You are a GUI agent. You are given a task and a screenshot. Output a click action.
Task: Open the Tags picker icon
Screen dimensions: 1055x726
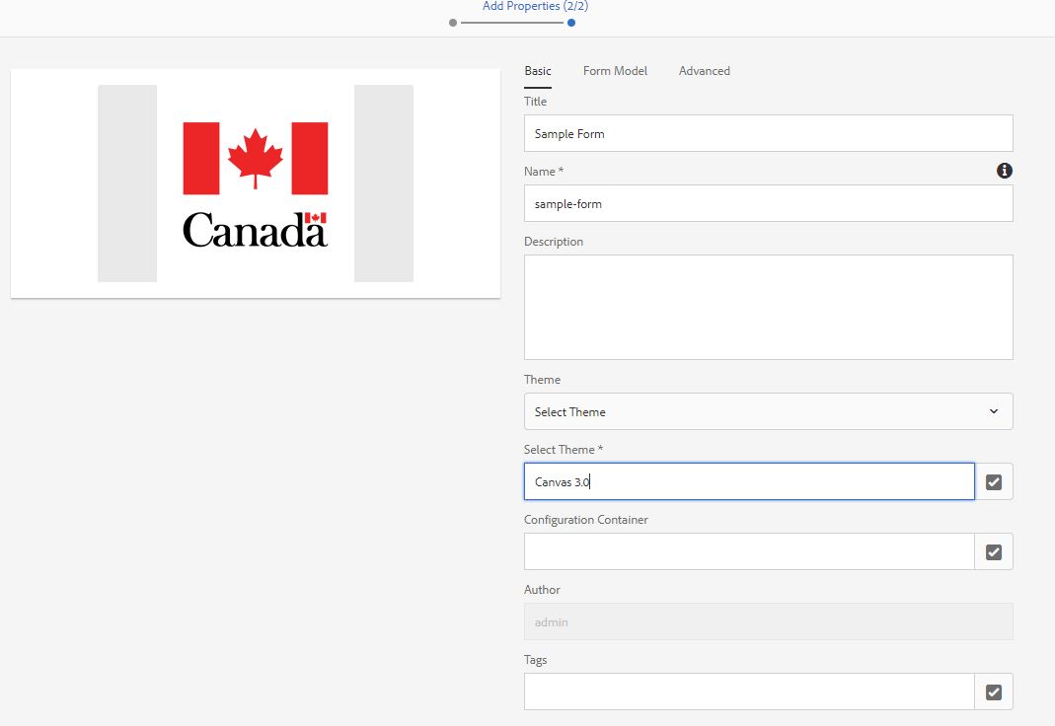(994, 691)
